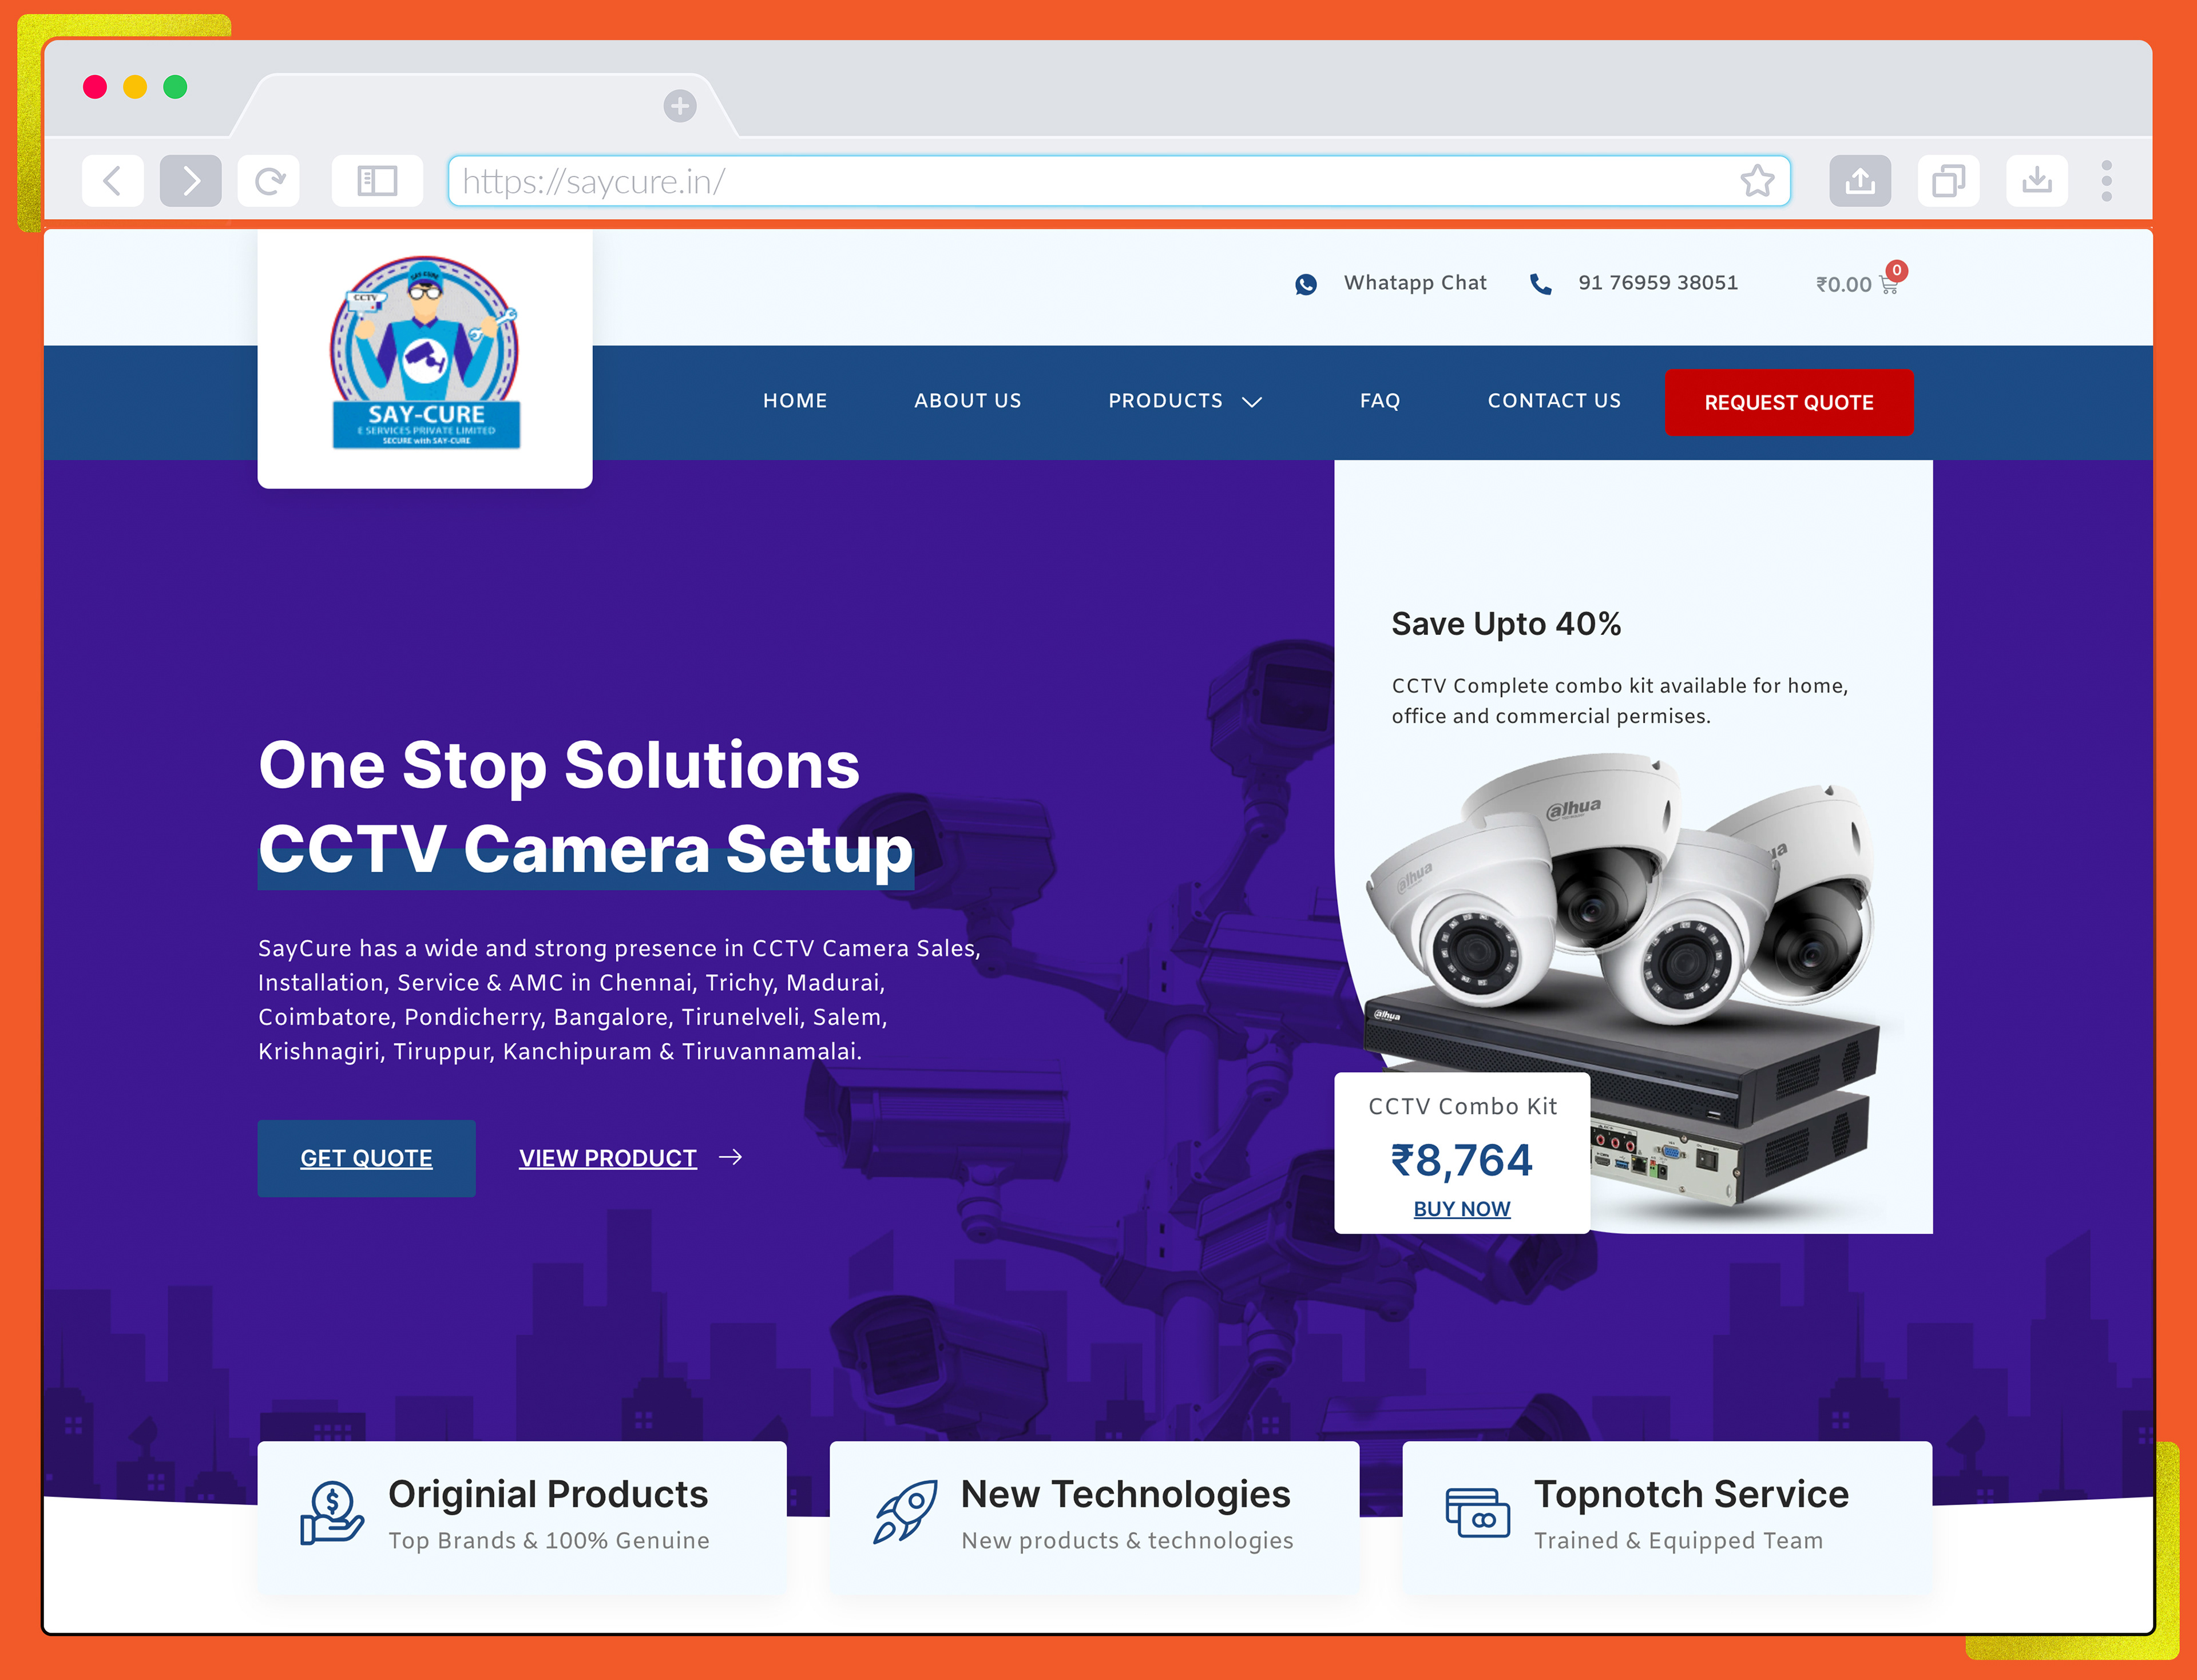Click the share upload icon
Viewport: 2197px width, 1680px height.
[x=1859, y=181]
